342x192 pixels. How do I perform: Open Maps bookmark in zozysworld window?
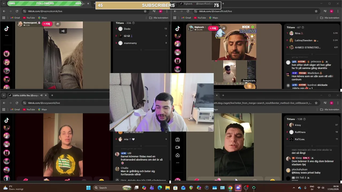(x=42, y=109)
